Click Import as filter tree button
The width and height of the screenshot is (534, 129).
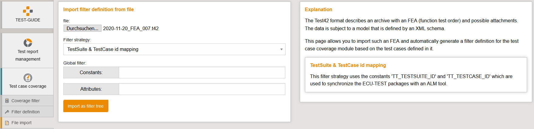click(x=86, y=106)
